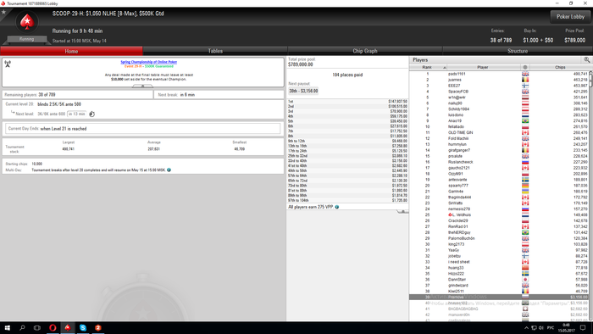Select player Crackdel29 row
The height and width of the screenshot is (334, 593).
click(x=499, y=220)
